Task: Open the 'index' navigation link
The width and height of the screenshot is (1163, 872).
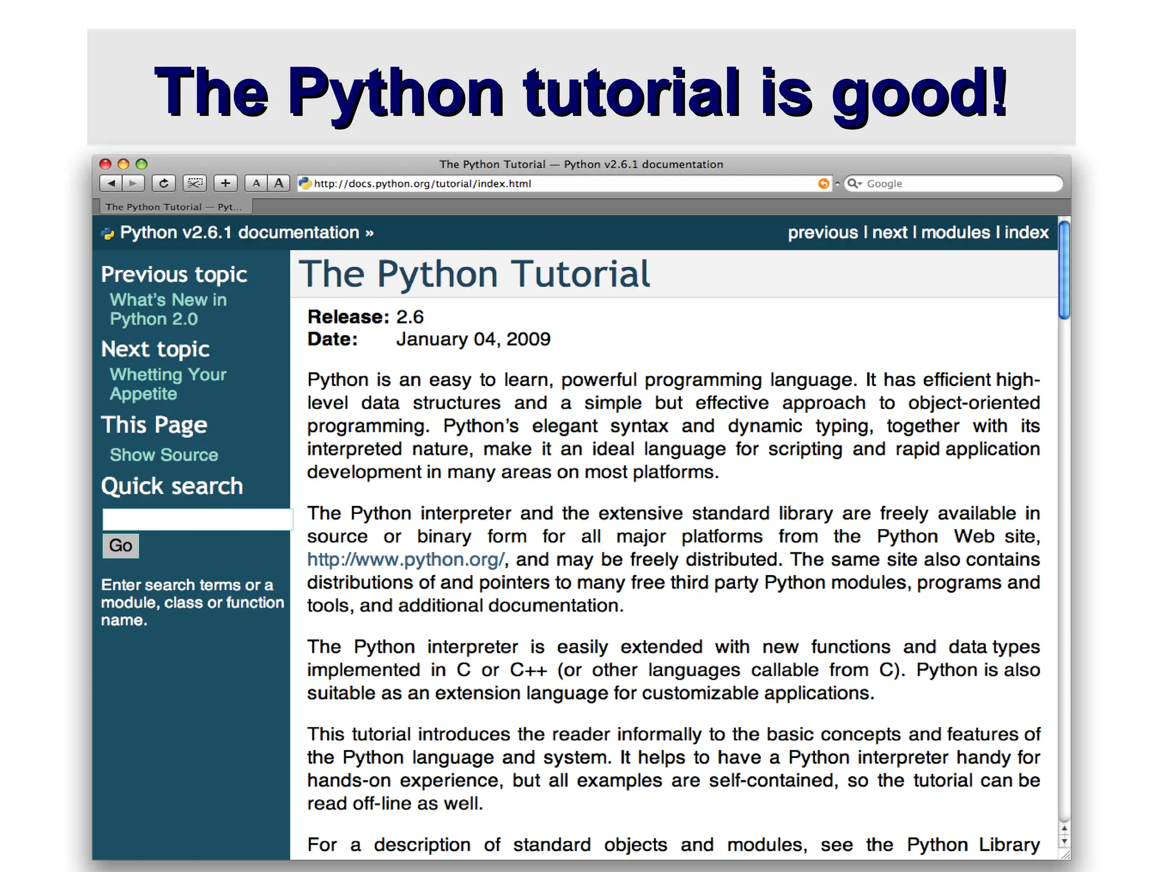Action: point(1026,233)
